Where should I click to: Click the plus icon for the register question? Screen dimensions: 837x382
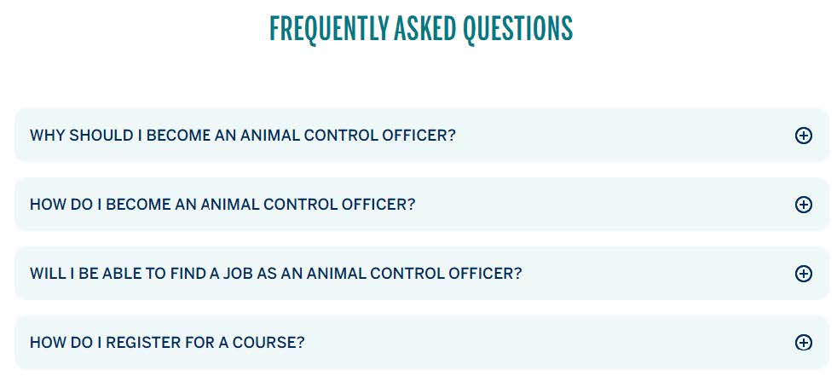tap(803, 343)
